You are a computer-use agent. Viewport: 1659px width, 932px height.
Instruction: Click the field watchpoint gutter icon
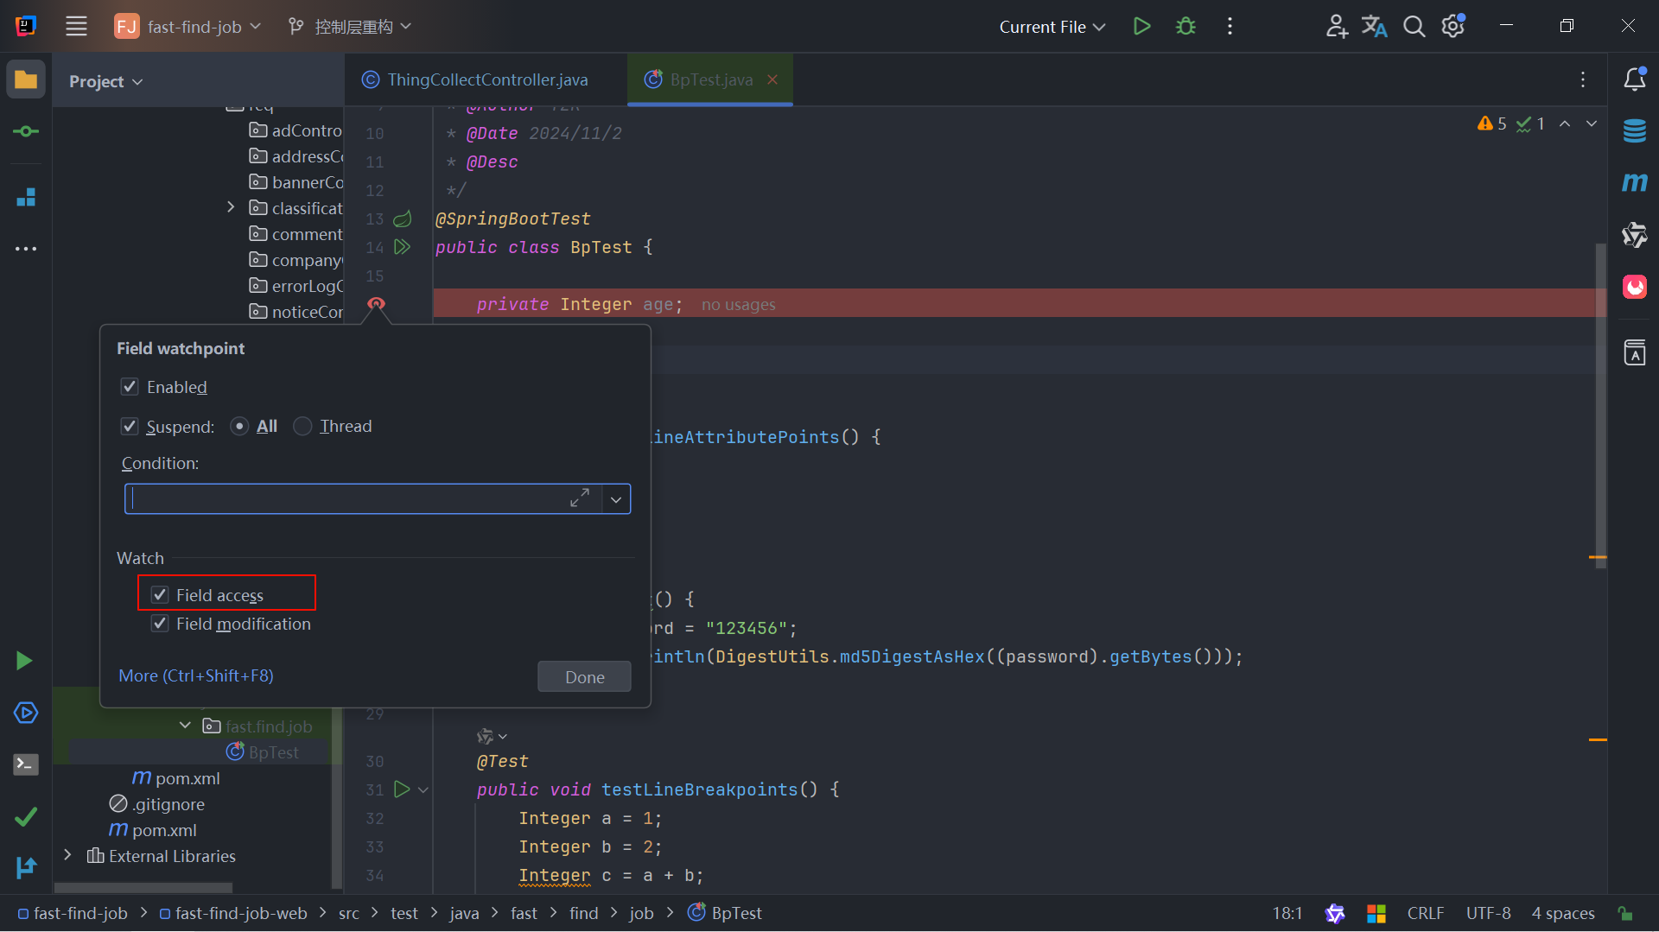(x=376, y=304)
